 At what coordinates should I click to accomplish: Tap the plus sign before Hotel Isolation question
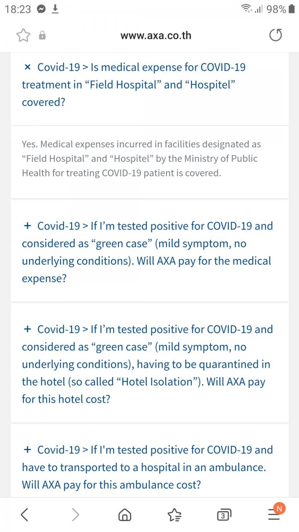click(28, 329)
